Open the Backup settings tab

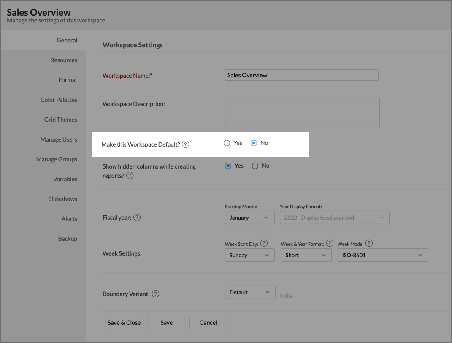(68, 239)
